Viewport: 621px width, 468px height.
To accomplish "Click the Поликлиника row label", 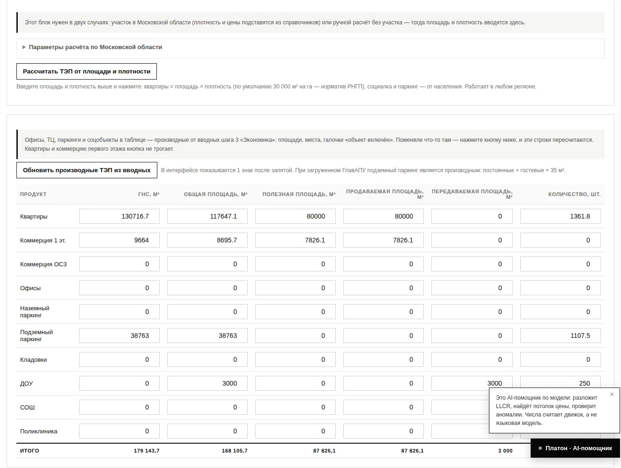I will [38, 431].
